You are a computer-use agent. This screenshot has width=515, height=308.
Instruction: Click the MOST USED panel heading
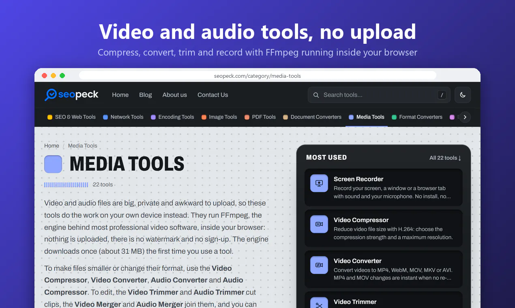[x=326, y=158]
